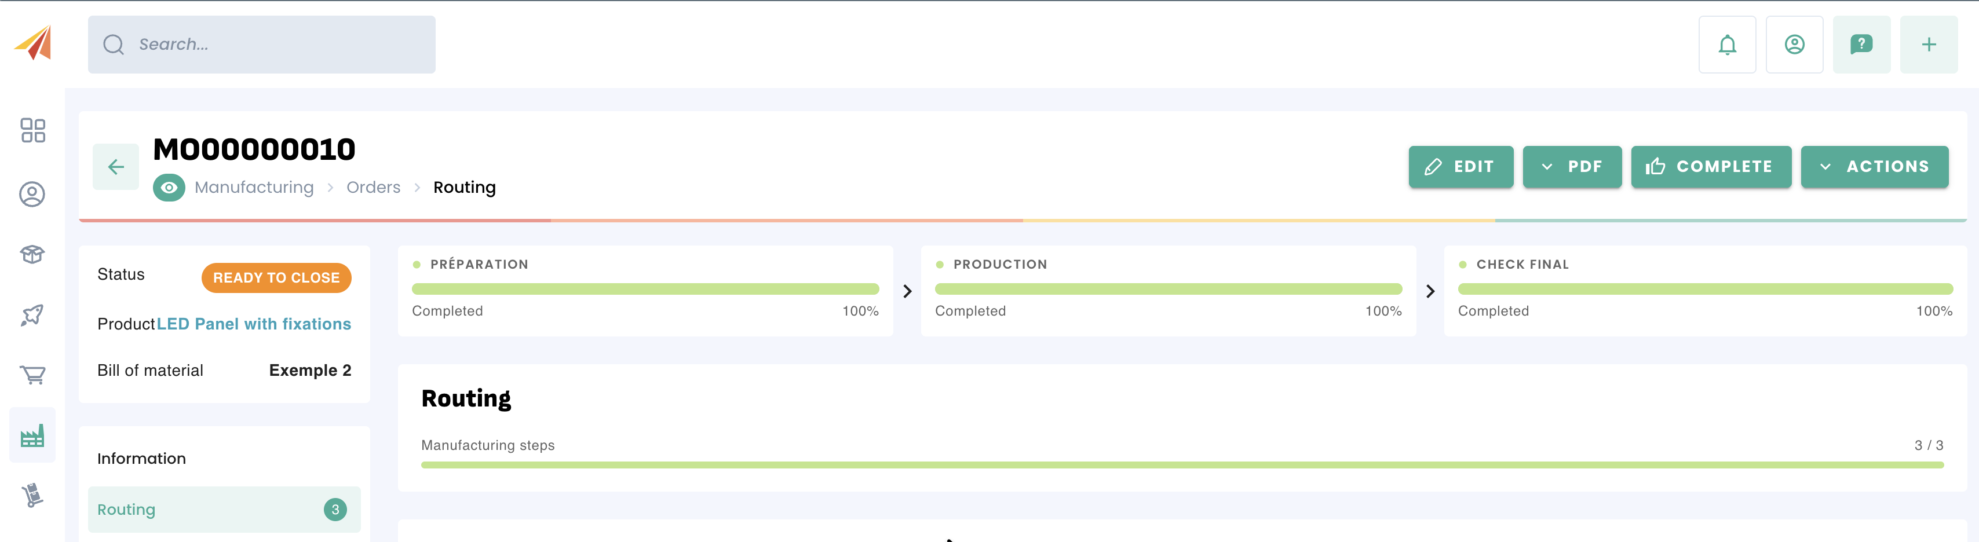
Task: Expand the Actions dropdown
Action: click(x=1874, y=167)
